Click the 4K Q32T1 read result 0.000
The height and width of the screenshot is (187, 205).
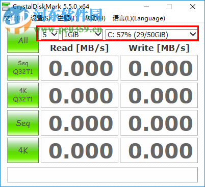click(x=80, y=95)
